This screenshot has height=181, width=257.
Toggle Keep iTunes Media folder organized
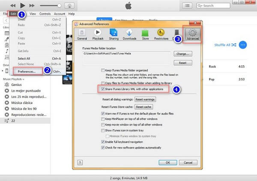(x=103, y=70)
